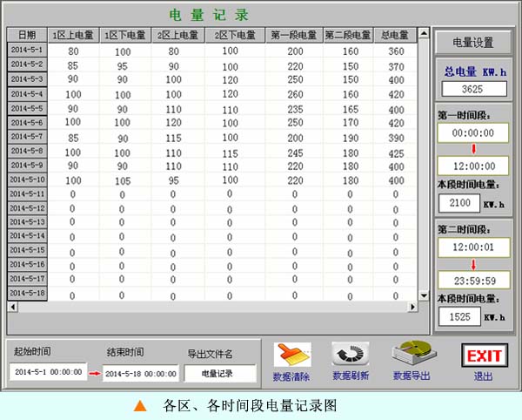Edit the 导出文件名 export filename field
The height and width of the screenshot is (420, 522).
coord(220,373)
